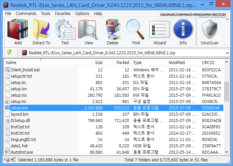This screenshot has width=233, height=166.
Task: Open the Help menu
Action: [98, 14]
